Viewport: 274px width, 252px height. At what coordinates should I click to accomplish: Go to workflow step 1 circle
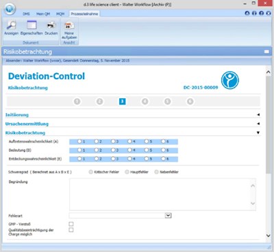[x=77, y=101]
